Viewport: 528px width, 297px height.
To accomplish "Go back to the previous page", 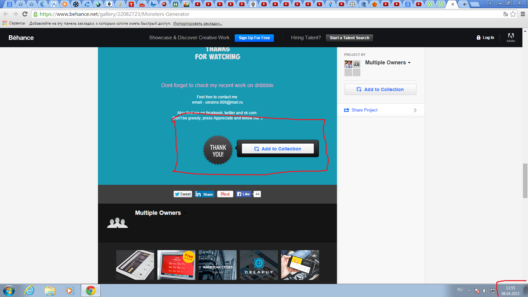I will click(6, 14).
